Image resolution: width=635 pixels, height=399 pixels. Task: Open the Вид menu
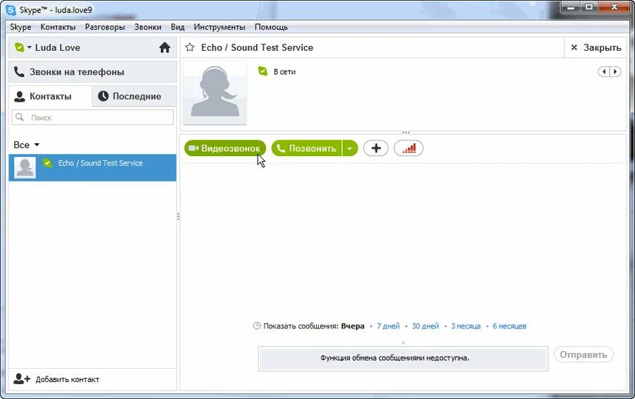click(x=177, y=27)
